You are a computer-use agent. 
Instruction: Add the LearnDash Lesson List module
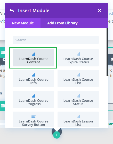78,119
